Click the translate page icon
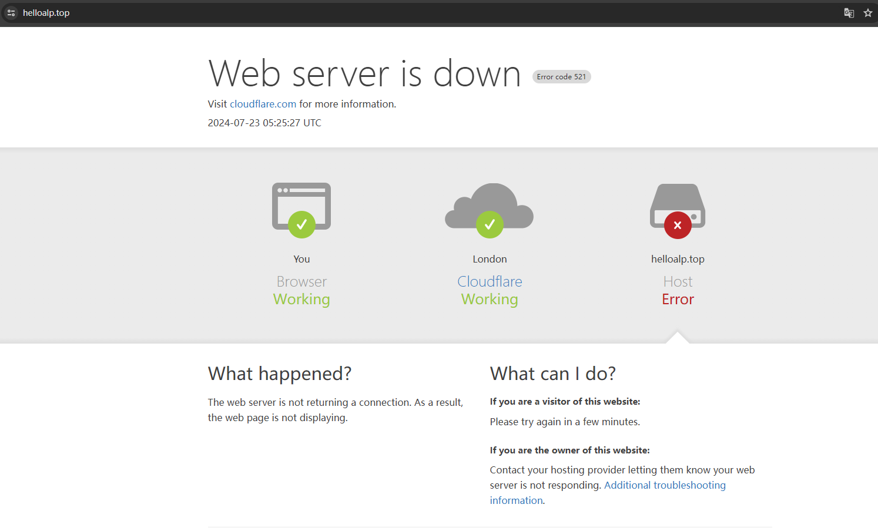This screenshot has width=878, height=528. (x=849, y=13)
